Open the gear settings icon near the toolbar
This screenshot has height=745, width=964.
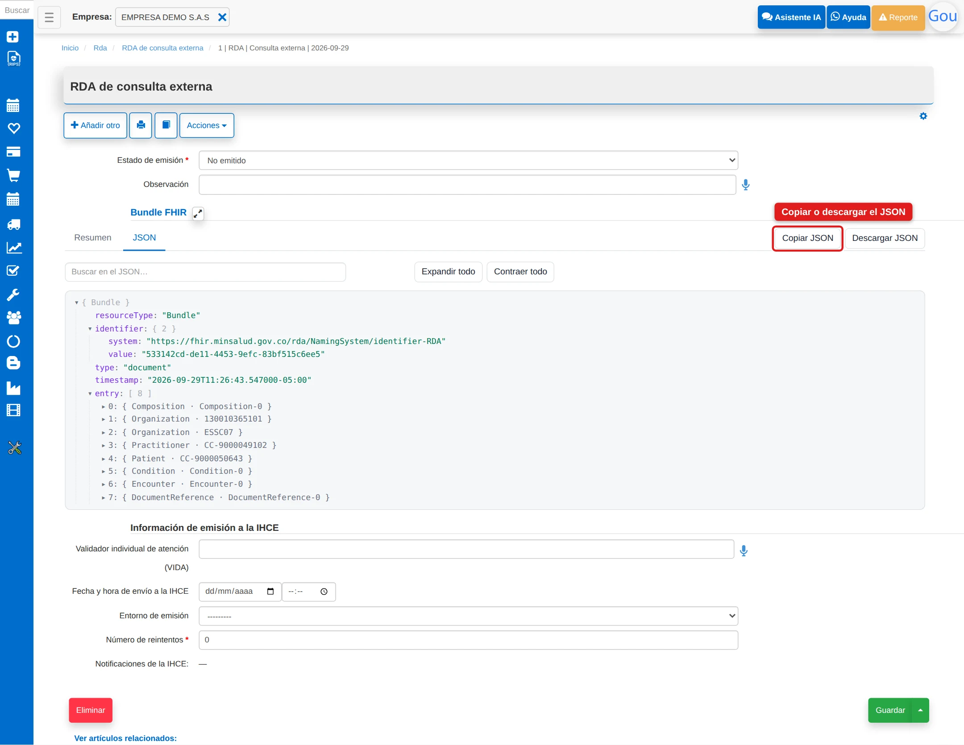(923, 116)
